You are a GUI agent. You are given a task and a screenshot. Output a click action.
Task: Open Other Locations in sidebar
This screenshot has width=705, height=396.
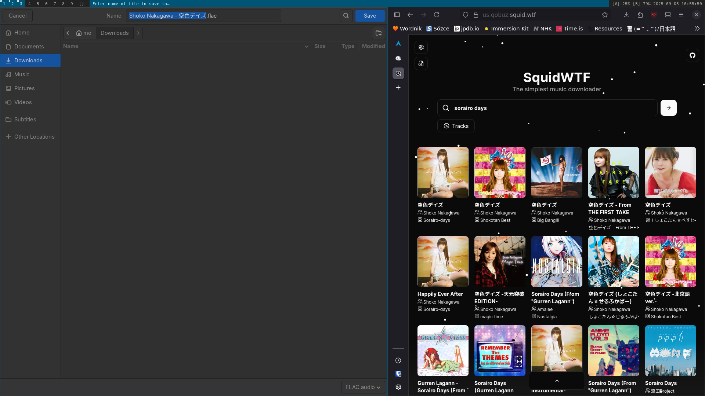point(34,137)
